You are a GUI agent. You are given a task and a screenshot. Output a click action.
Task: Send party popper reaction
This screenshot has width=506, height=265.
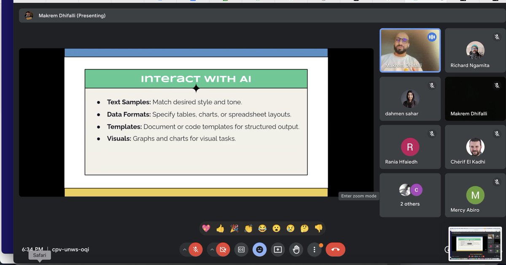coord(234,228)
